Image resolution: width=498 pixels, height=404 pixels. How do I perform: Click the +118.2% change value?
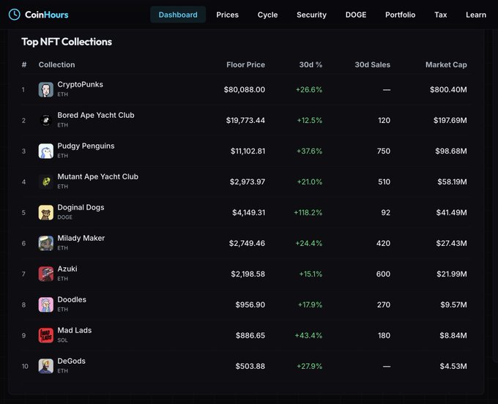pyautogui.click(x=308, y=213)
